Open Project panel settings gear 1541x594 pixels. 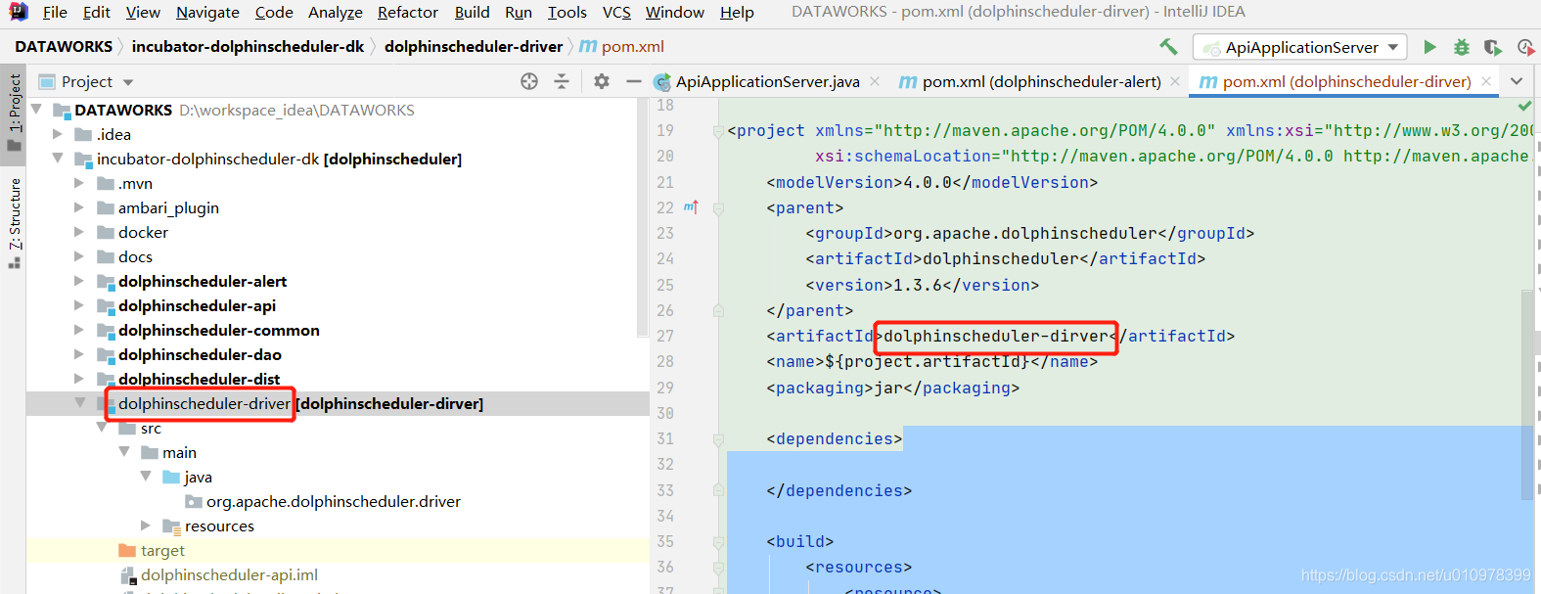602,81
